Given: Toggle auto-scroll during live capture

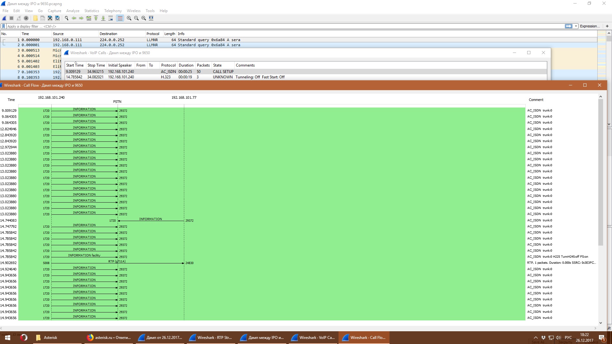Looking at the screenshot, I should coord(111,18).
